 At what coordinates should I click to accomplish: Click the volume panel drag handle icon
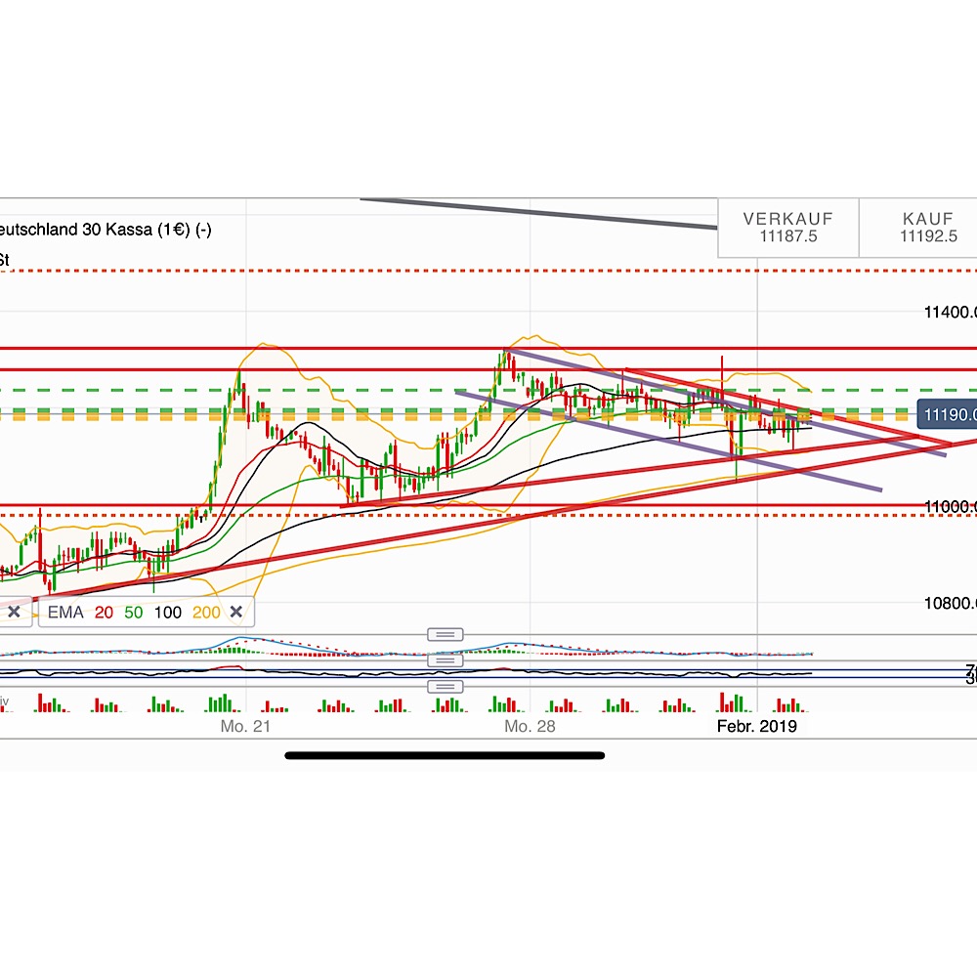(x=446, y=686)
